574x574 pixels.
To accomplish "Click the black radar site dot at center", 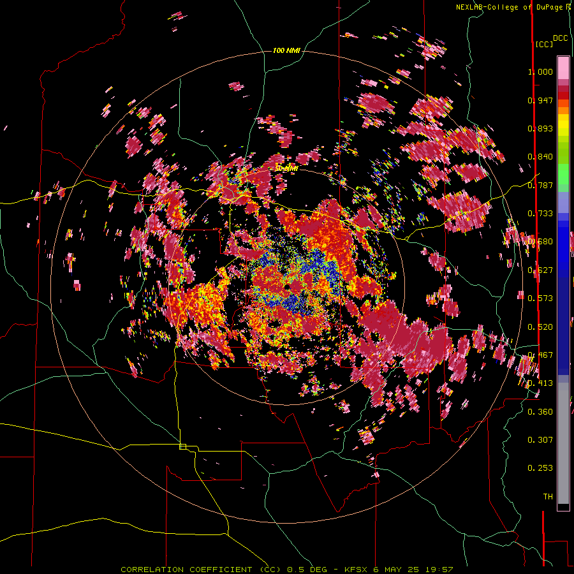I will click(x=288, y=286).
